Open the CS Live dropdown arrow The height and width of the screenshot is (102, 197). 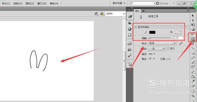[174, 3]
